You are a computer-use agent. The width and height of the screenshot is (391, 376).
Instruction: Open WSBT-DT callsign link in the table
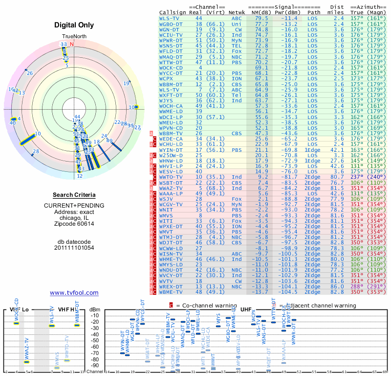(171, 183)
